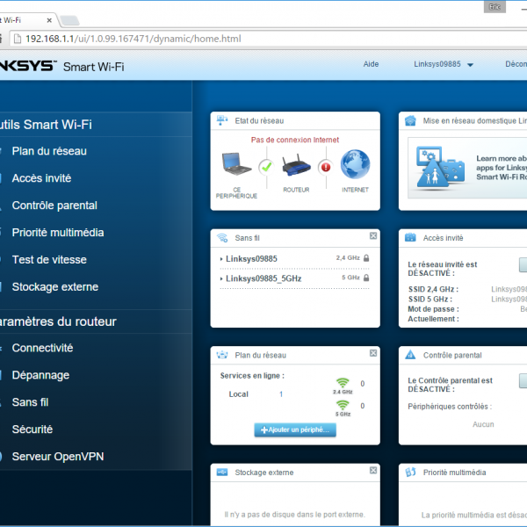The width and height of the screenshot is (527, 527).
Task: Click the Ajouter un périphérique button
Action: (x=295, y=430)
